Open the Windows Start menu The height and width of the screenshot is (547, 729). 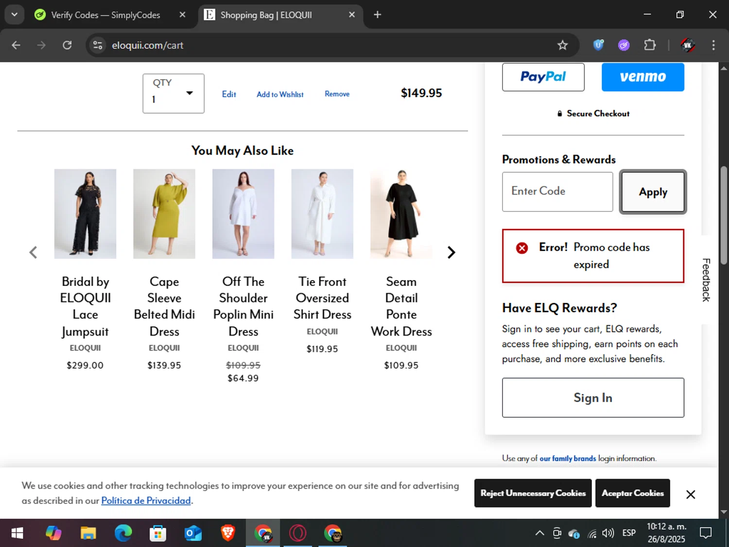pos(17,533)
